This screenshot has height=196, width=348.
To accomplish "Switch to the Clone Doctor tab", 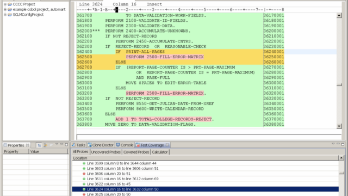I will point(101,145).
